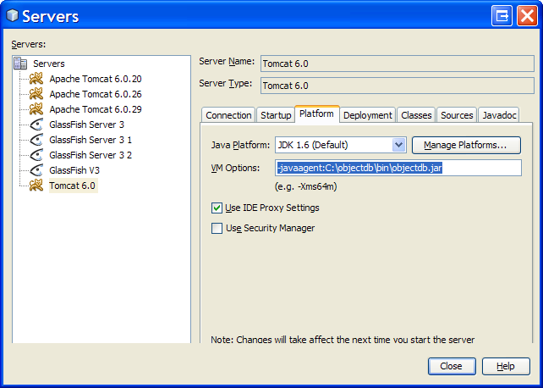Click the GlassFish Server 3 fish icon
The image size is (543, 388).
(x=36, y=125)
